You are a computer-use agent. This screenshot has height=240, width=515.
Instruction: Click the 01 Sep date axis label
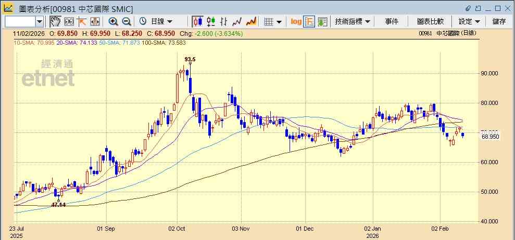coord(106,228)
